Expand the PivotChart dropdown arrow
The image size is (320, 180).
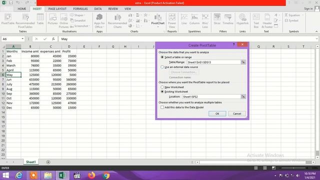[x=158, y=26]
